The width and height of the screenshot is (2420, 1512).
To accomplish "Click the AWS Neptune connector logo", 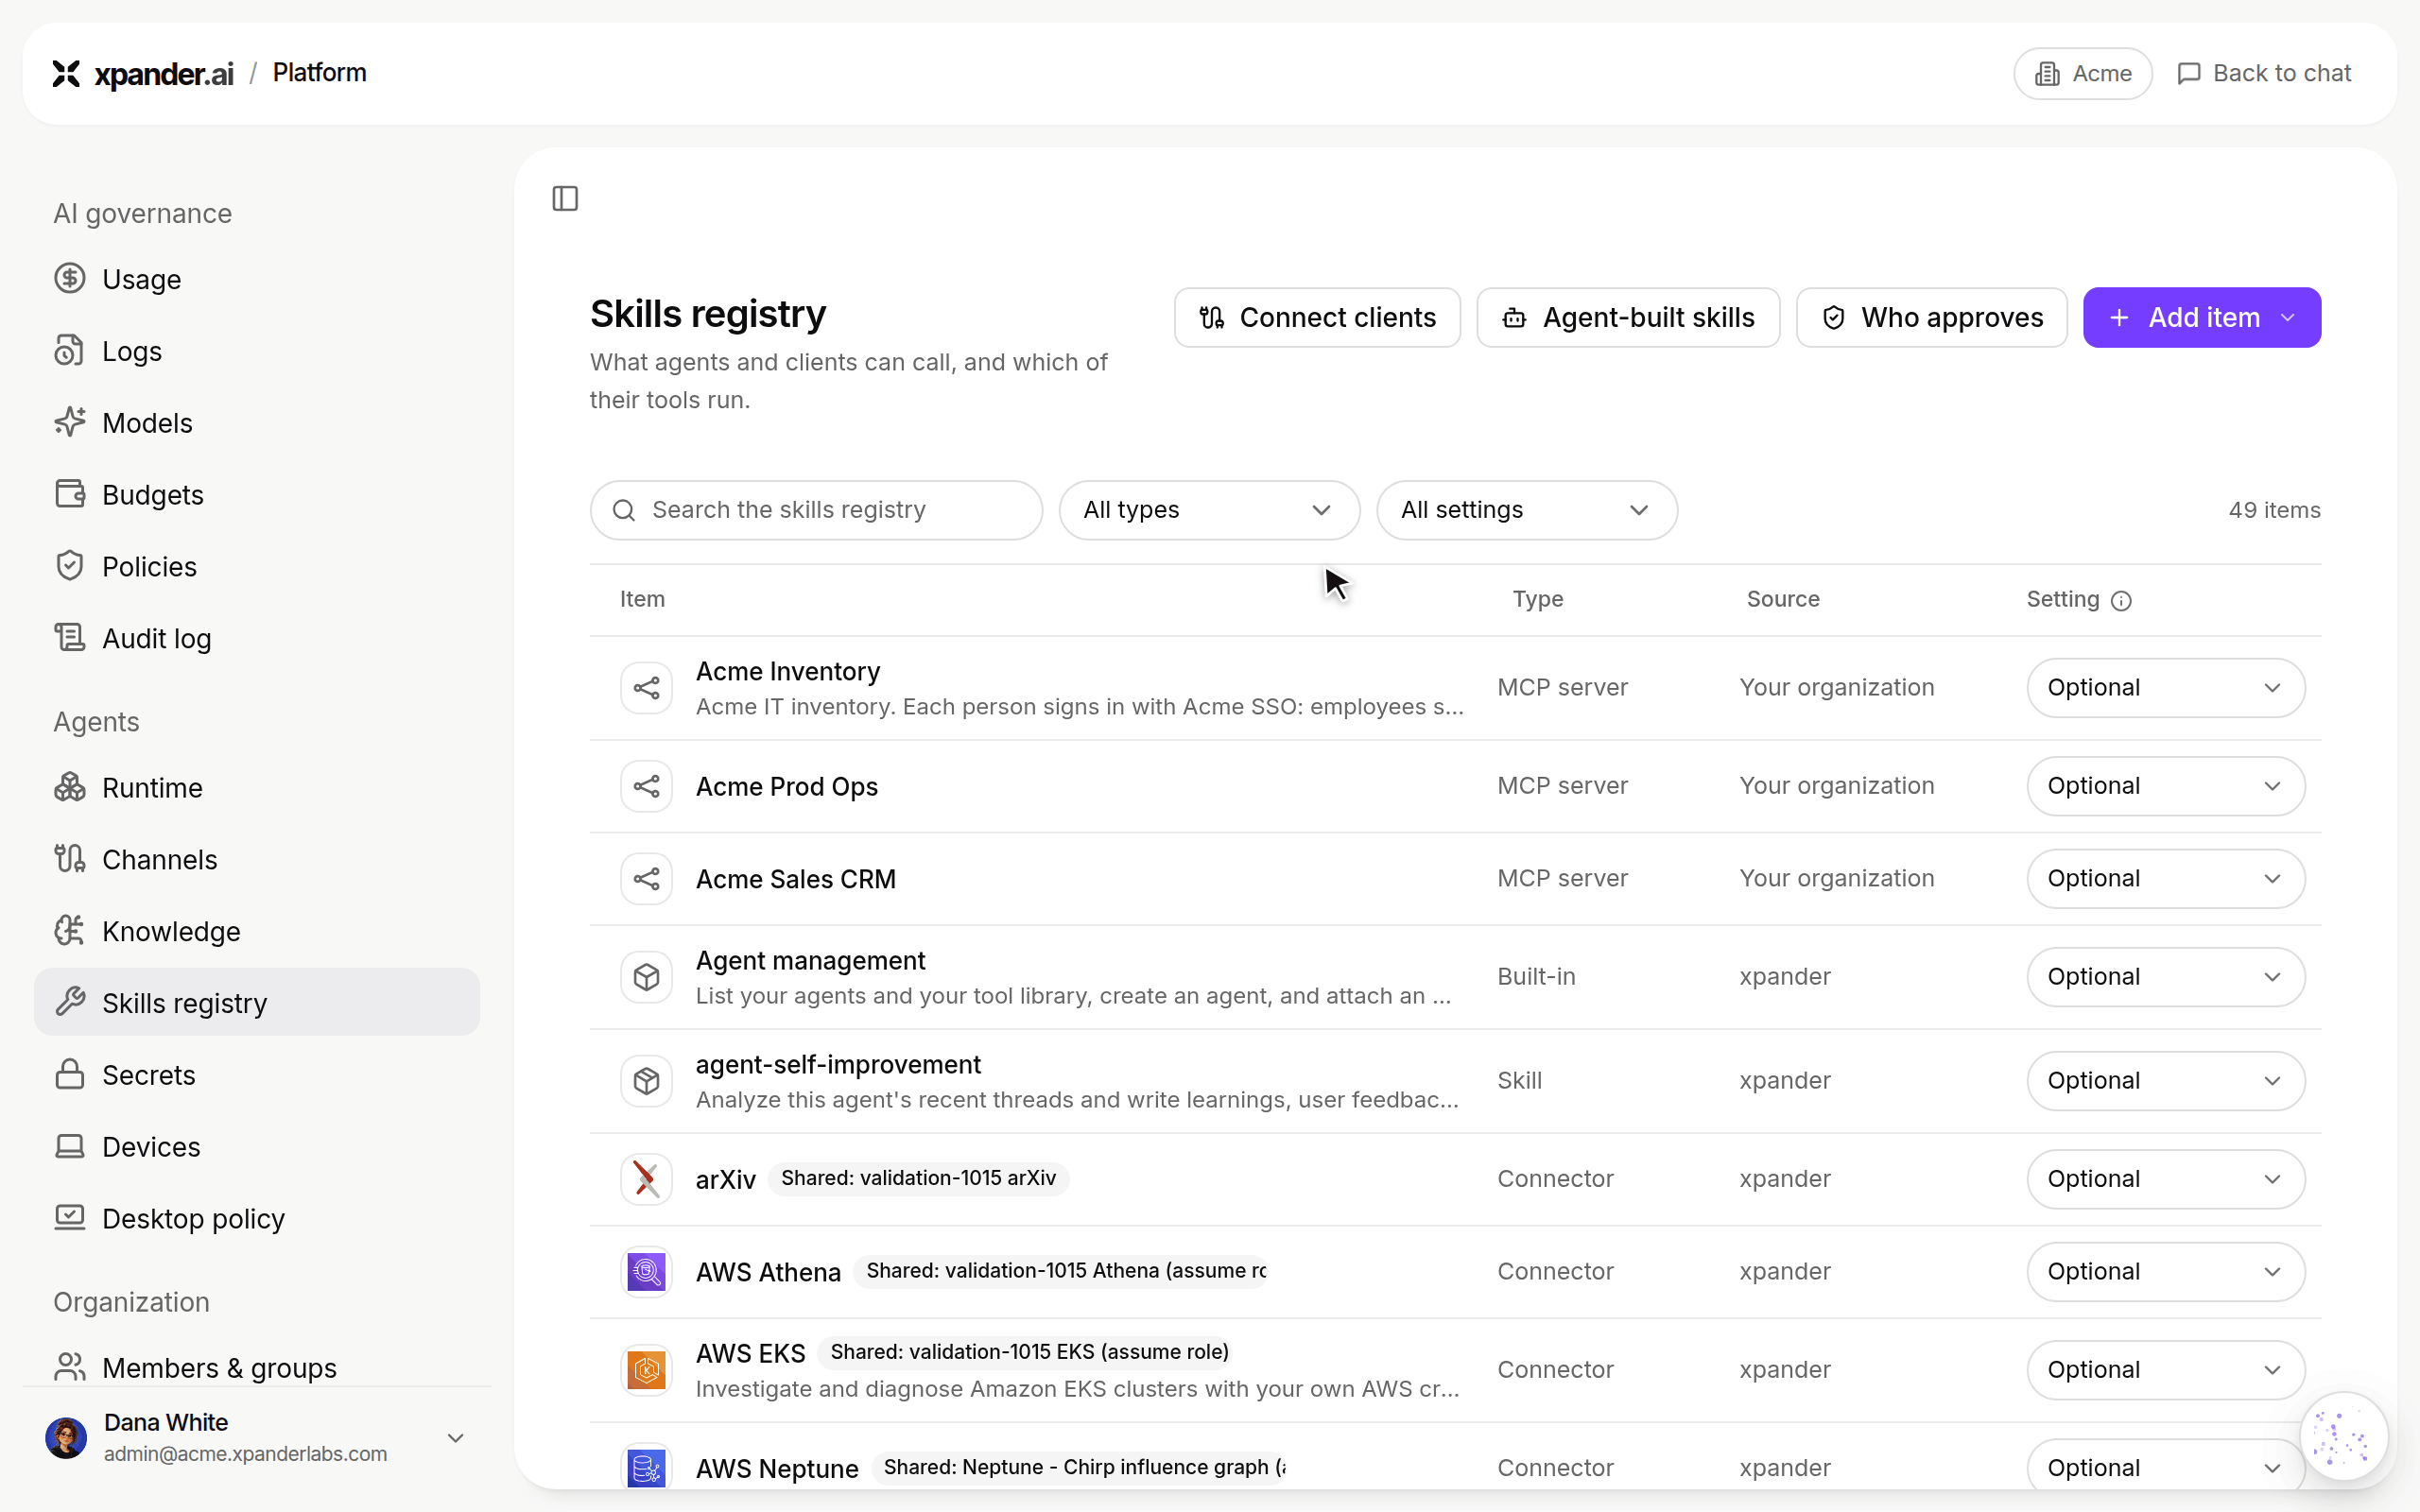I will point(646,1468).
